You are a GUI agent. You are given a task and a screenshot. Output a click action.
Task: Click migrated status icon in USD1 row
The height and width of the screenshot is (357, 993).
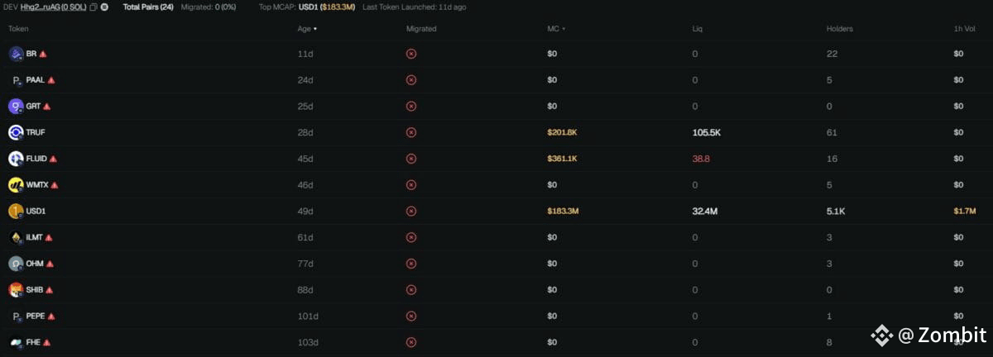point(411,211)
